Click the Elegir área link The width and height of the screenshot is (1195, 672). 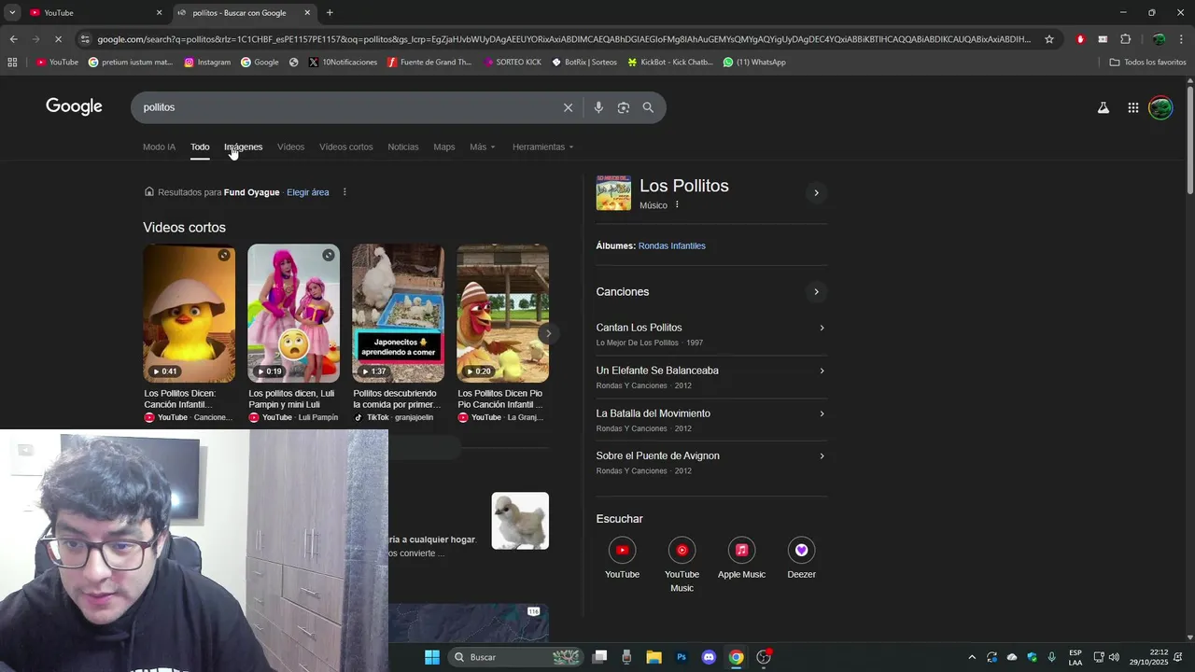tap(308, 192)
